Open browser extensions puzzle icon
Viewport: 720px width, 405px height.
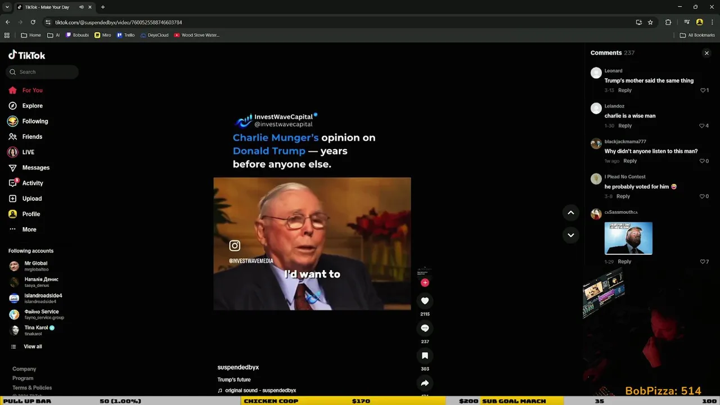668,22
